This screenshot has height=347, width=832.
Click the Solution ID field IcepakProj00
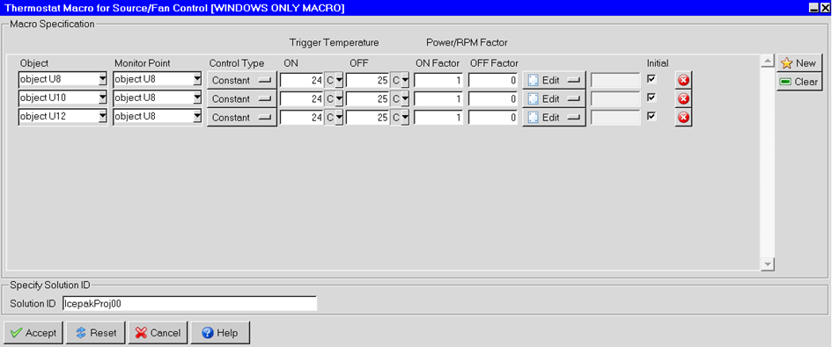coord(189,304)
